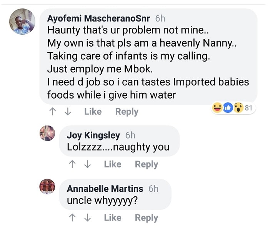Like Joy Kingsley's reply

click(112, 164)
